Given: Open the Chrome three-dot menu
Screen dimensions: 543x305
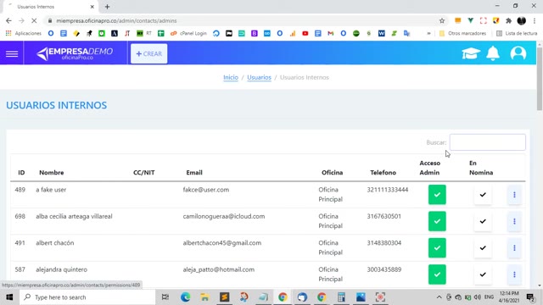Looking at the screenshot, I should (535, 20).
